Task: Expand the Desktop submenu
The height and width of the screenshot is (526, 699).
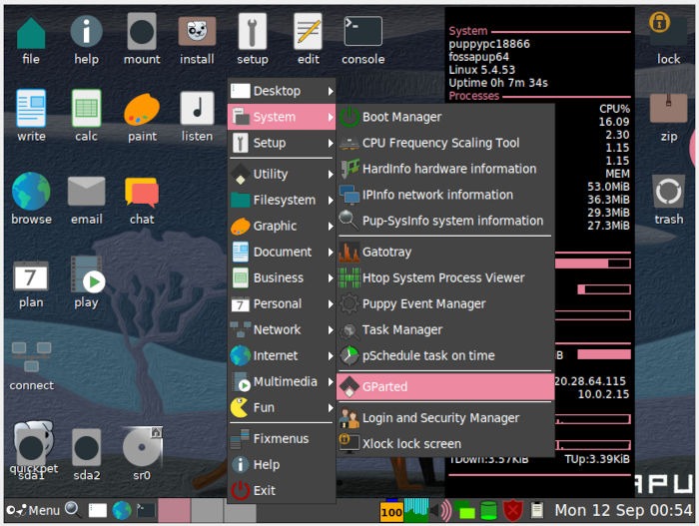Action: click(282, 91)
